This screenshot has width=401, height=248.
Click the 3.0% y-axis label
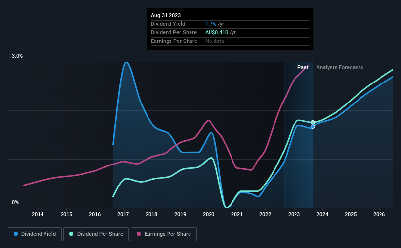17,56
